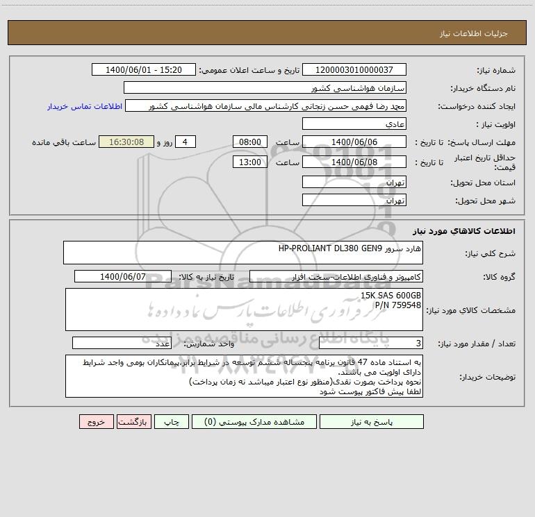
Task: Click label 'حداقل تاریخ اعتبار قیمت:'
Action: (x=485, y=162)
